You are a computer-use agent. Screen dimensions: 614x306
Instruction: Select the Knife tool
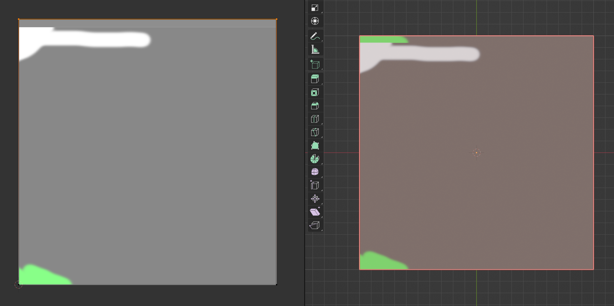[x=315, y=132]
